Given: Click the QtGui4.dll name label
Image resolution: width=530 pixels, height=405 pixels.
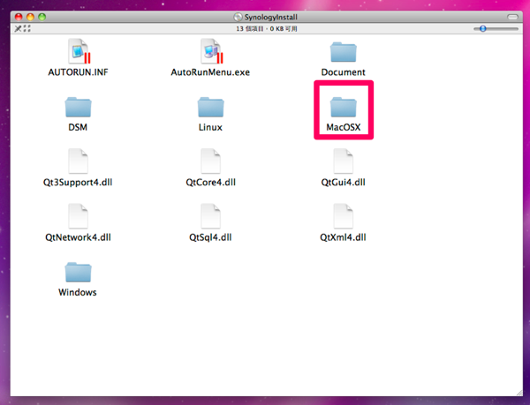Looking at the screenshot, I should coord(343,183).
